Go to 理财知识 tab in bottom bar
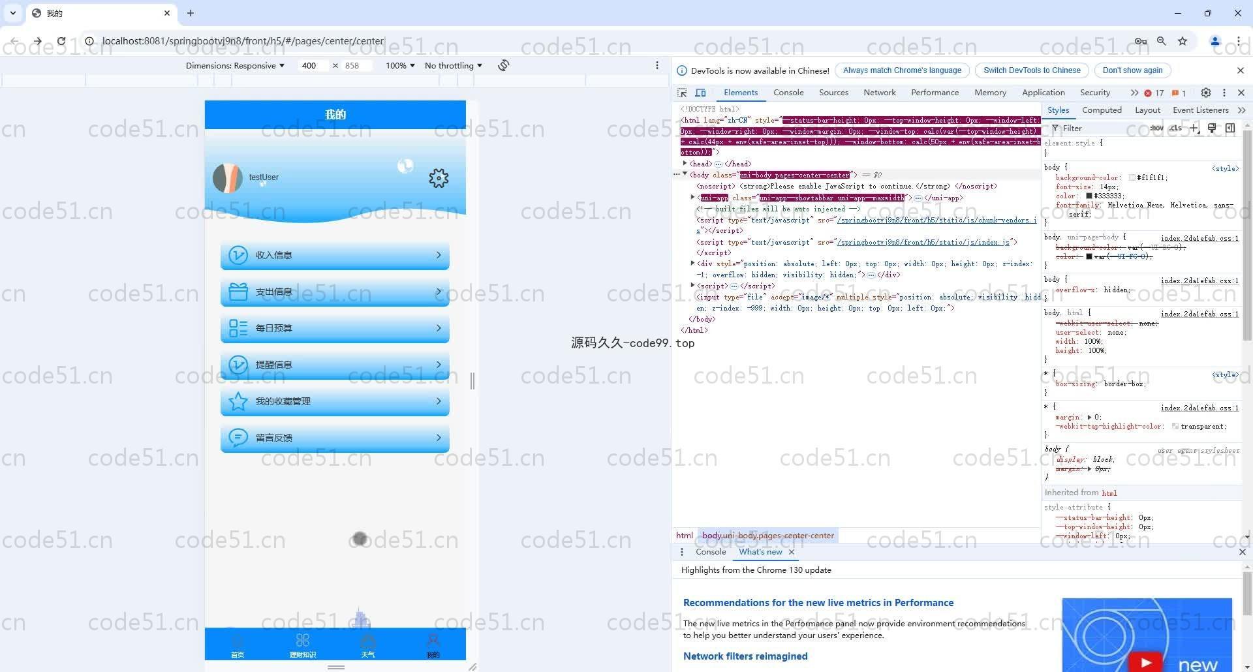The height and width of the screenshot is (672, 1253). click(x=303, y=646)
